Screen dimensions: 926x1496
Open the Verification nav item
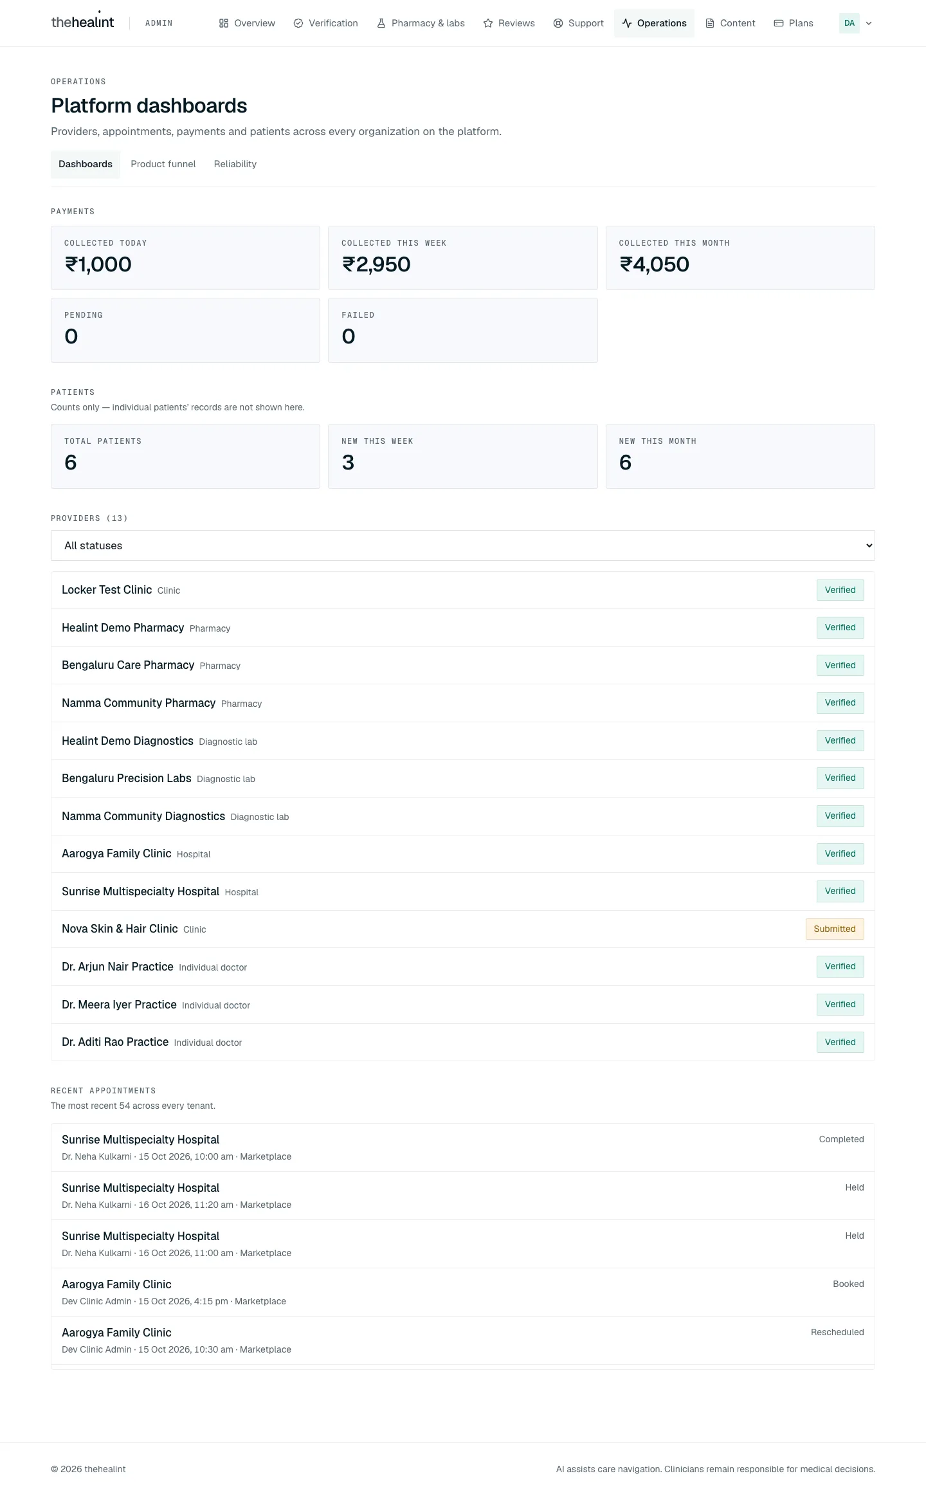coord(325,23)
